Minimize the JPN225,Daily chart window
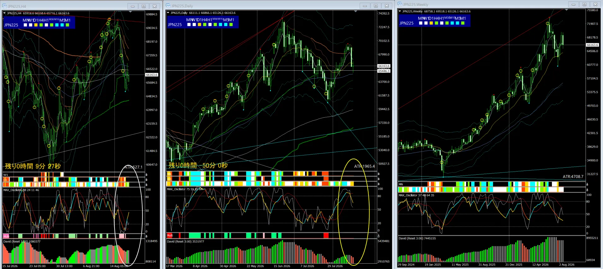 (x=365, y=6)
